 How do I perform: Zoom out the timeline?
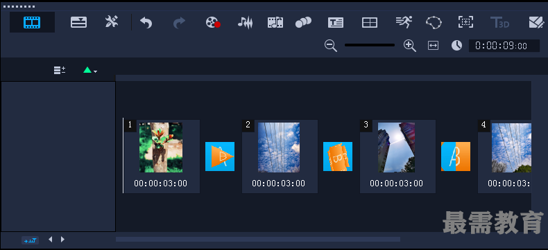tap(331, 46)
